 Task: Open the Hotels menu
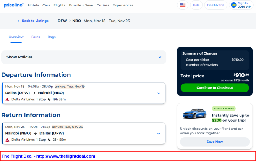tap(33, 5)
